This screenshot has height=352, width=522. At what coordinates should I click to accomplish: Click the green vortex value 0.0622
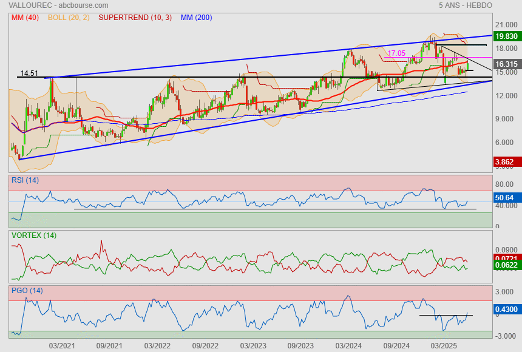pos(506,265)
